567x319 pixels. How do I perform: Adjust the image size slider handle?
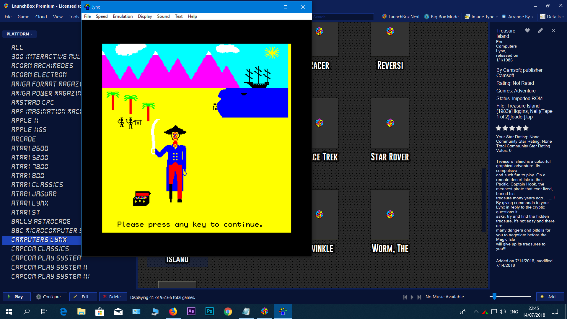pos(494,297)
